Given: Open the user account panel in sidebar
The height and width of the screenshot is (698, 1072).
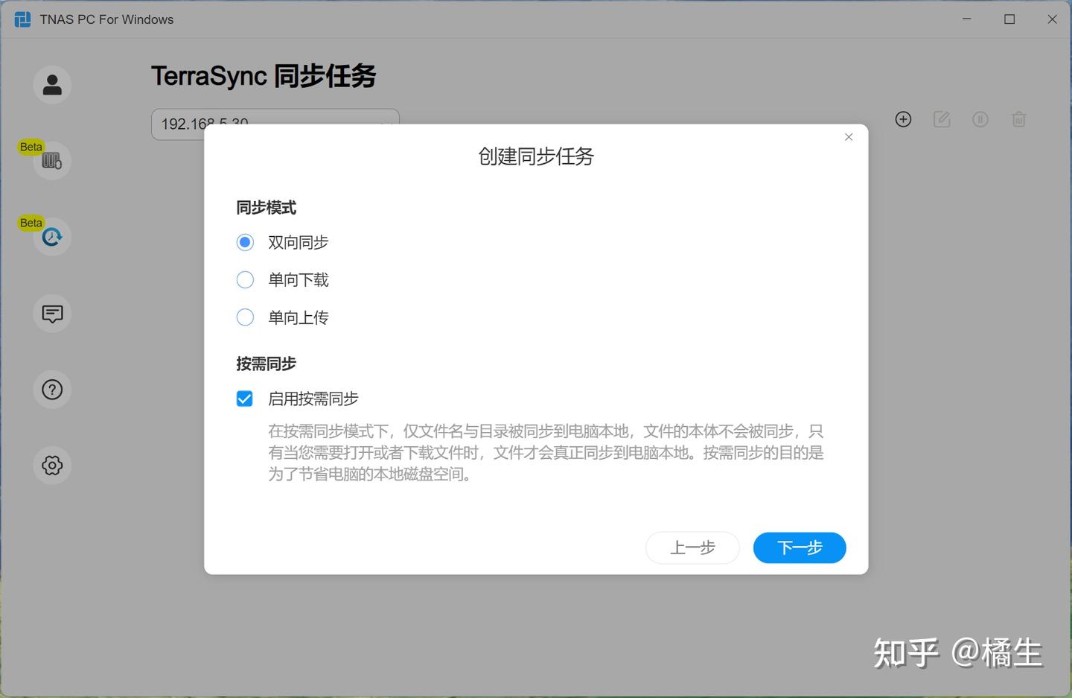Looking at the screenshot, I should tap(51, 84).
